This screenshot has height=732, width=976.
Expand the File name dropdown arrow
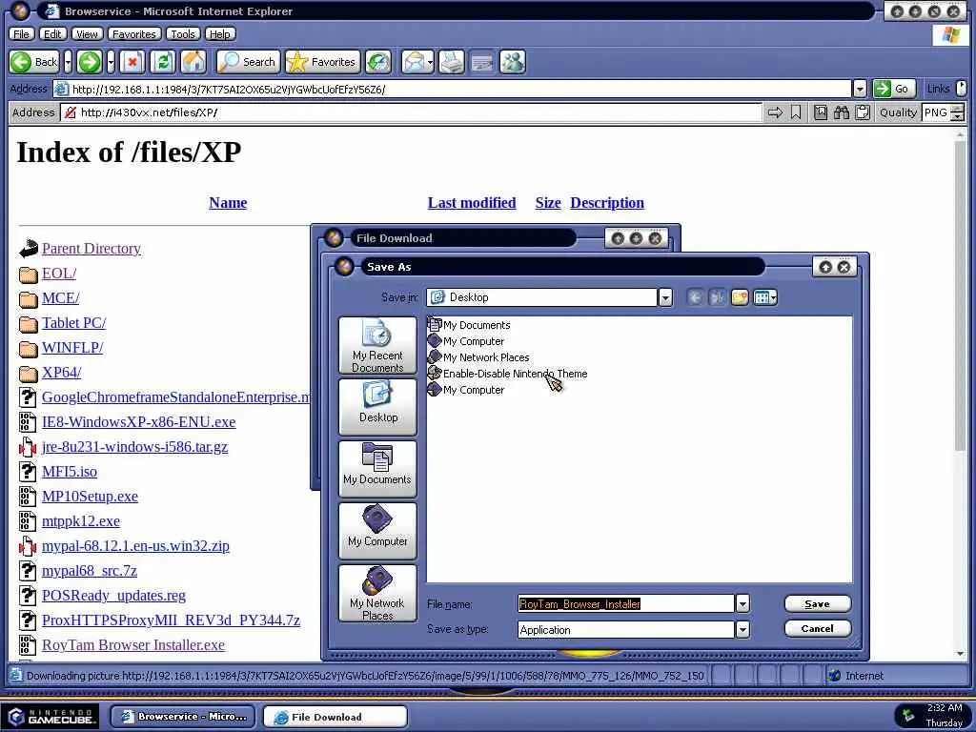pos(742,603)
